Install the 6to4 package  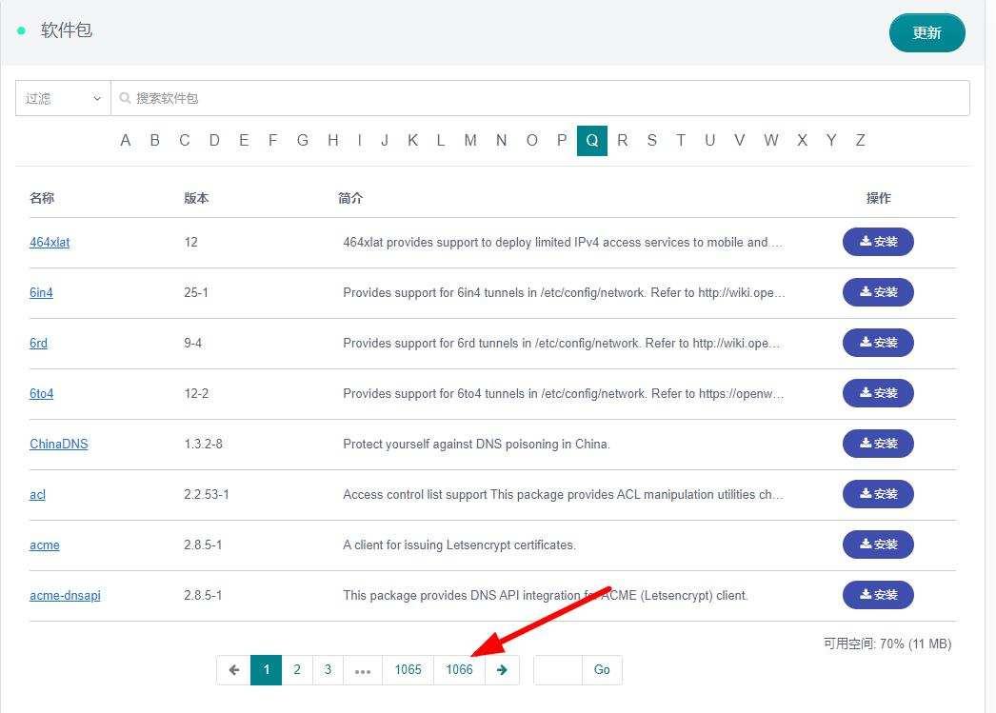click(878, 393)
